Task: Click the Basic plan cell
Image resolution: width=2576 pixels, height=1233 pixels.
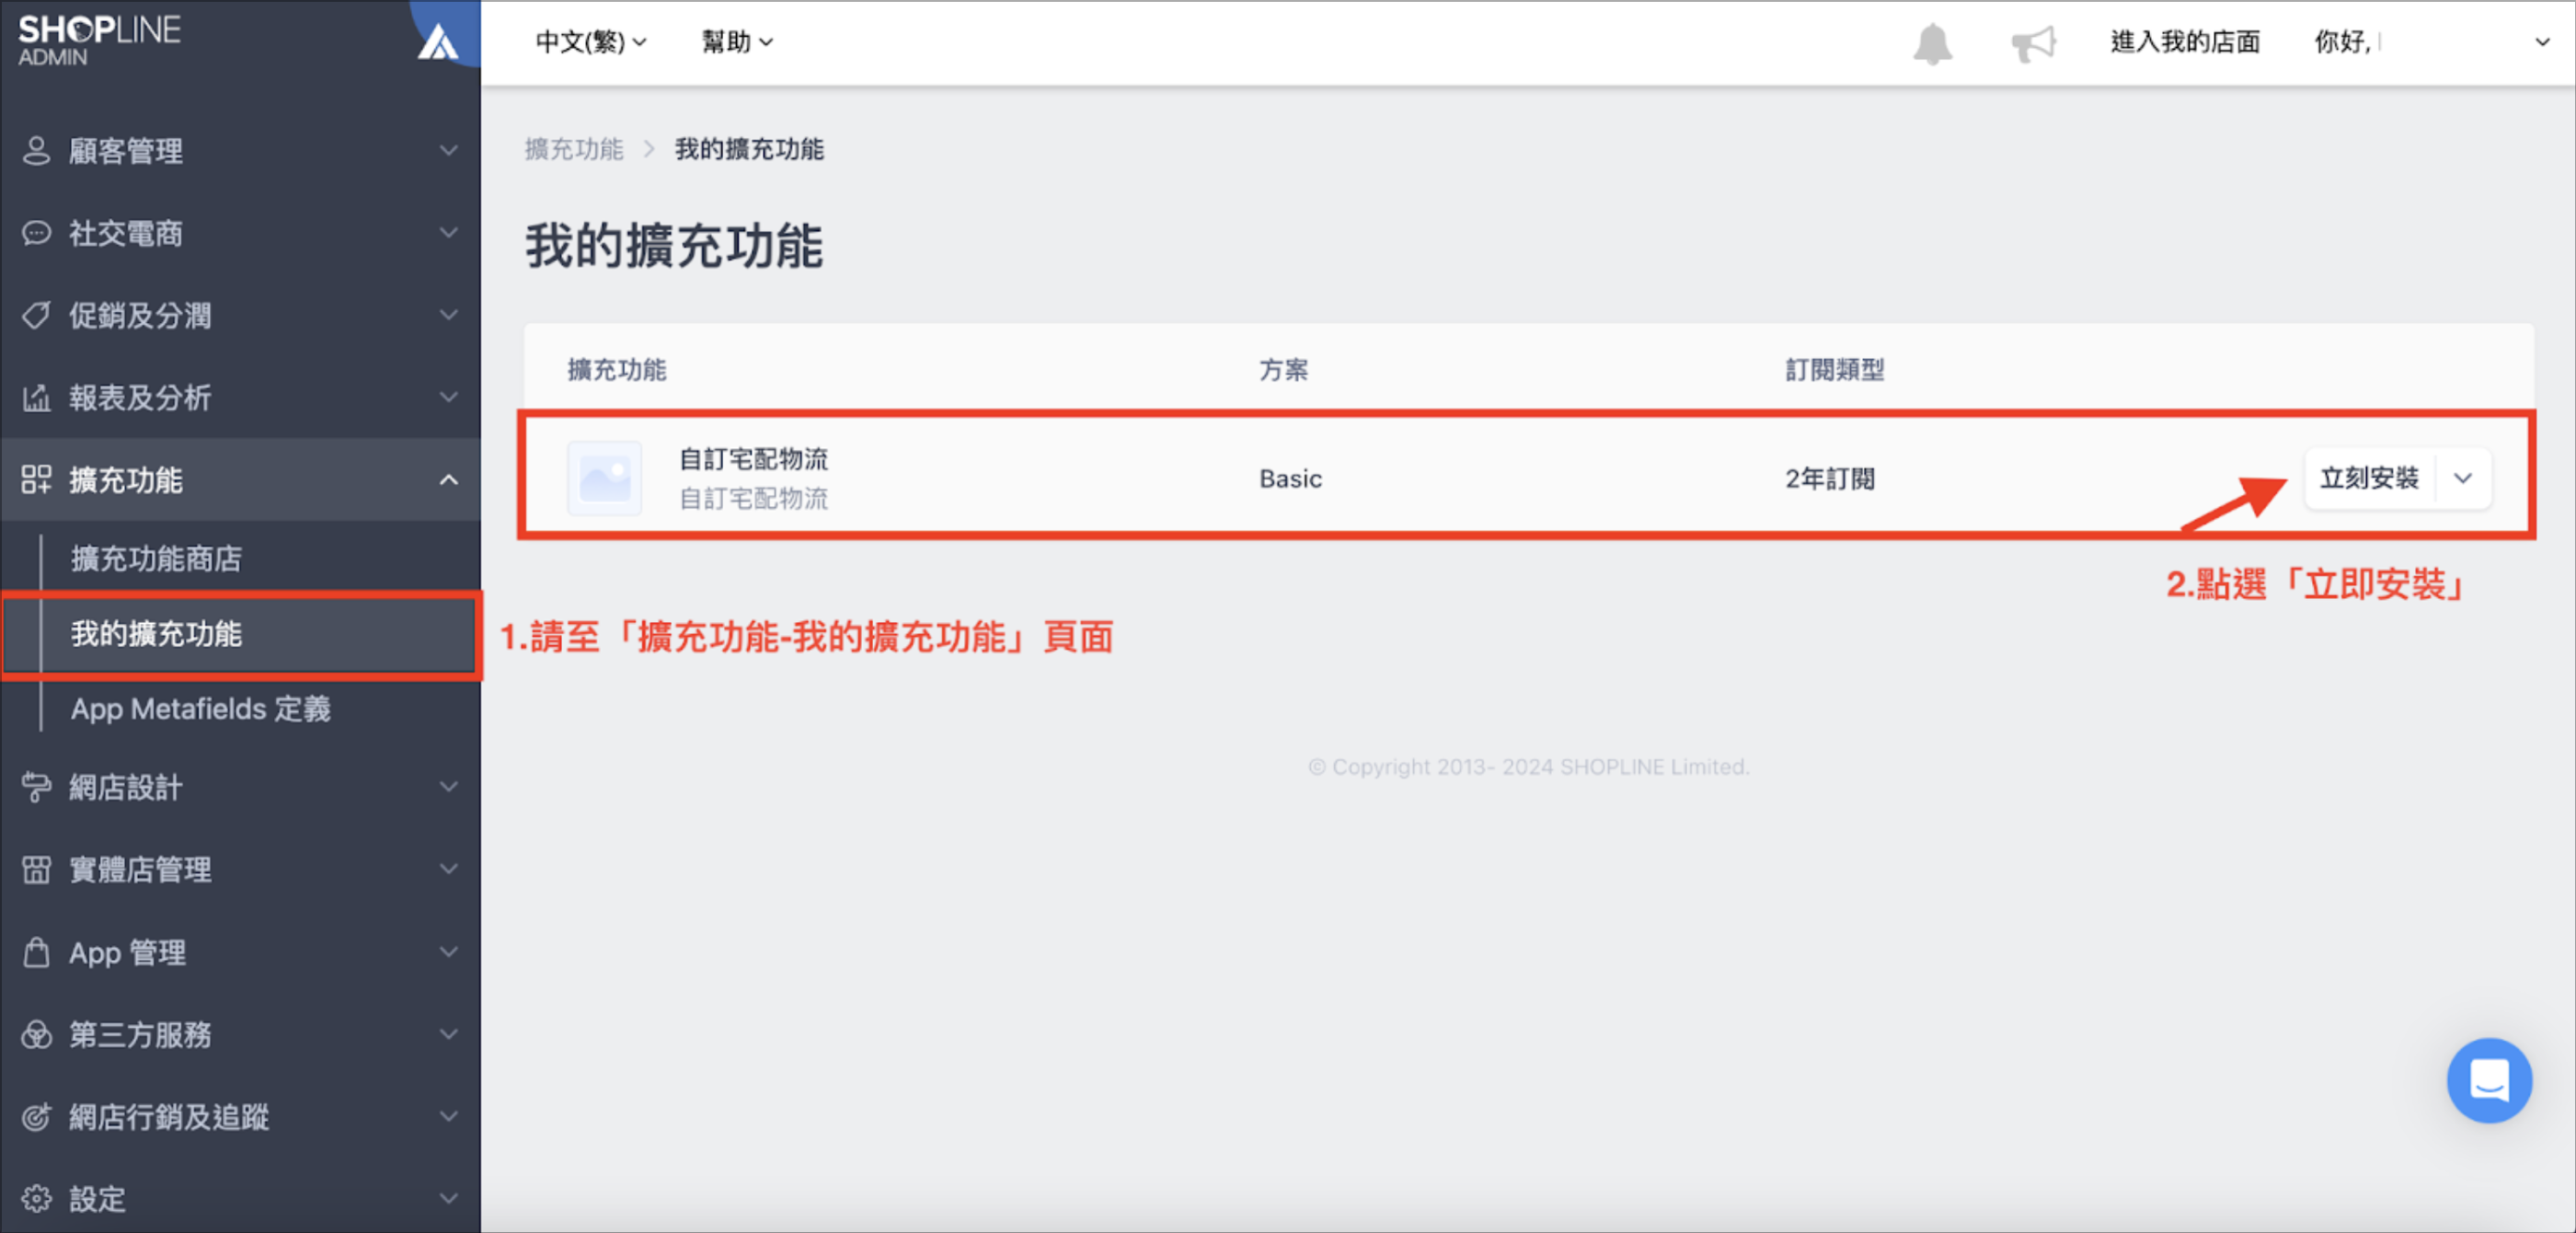Action: pos(1290,479)
